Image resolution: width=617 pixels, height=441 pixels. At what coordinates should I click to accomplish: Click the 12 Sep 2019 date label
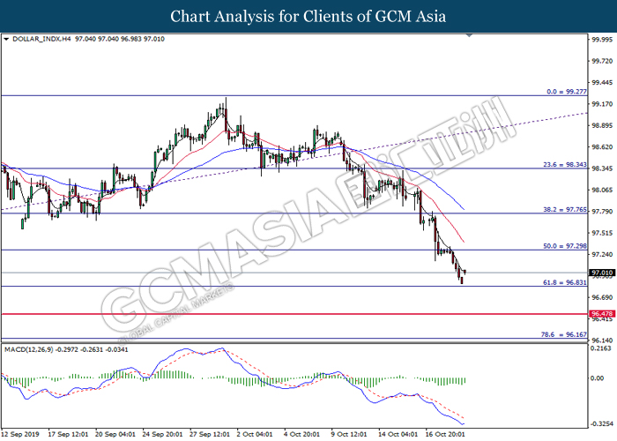tap(19, 434)
